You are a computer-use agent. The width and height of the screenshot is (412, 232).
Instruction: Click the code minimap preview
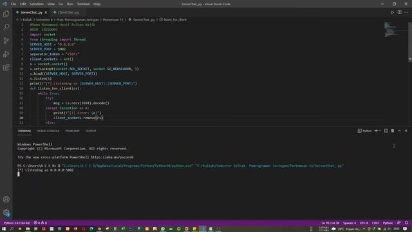(391, 30)
